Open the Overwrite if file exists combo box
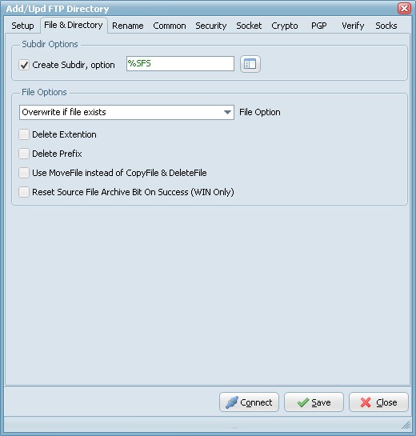 tap(126, 112)
